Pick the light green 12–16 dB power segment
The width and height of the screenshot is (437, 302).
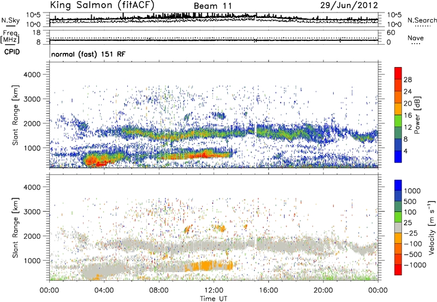(398, 120)
